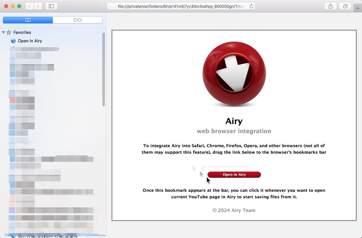This screenshot has width=362, height=238.
Task: Click the '© 2024 Airy Team' footer text
Action: pos(234,210)
